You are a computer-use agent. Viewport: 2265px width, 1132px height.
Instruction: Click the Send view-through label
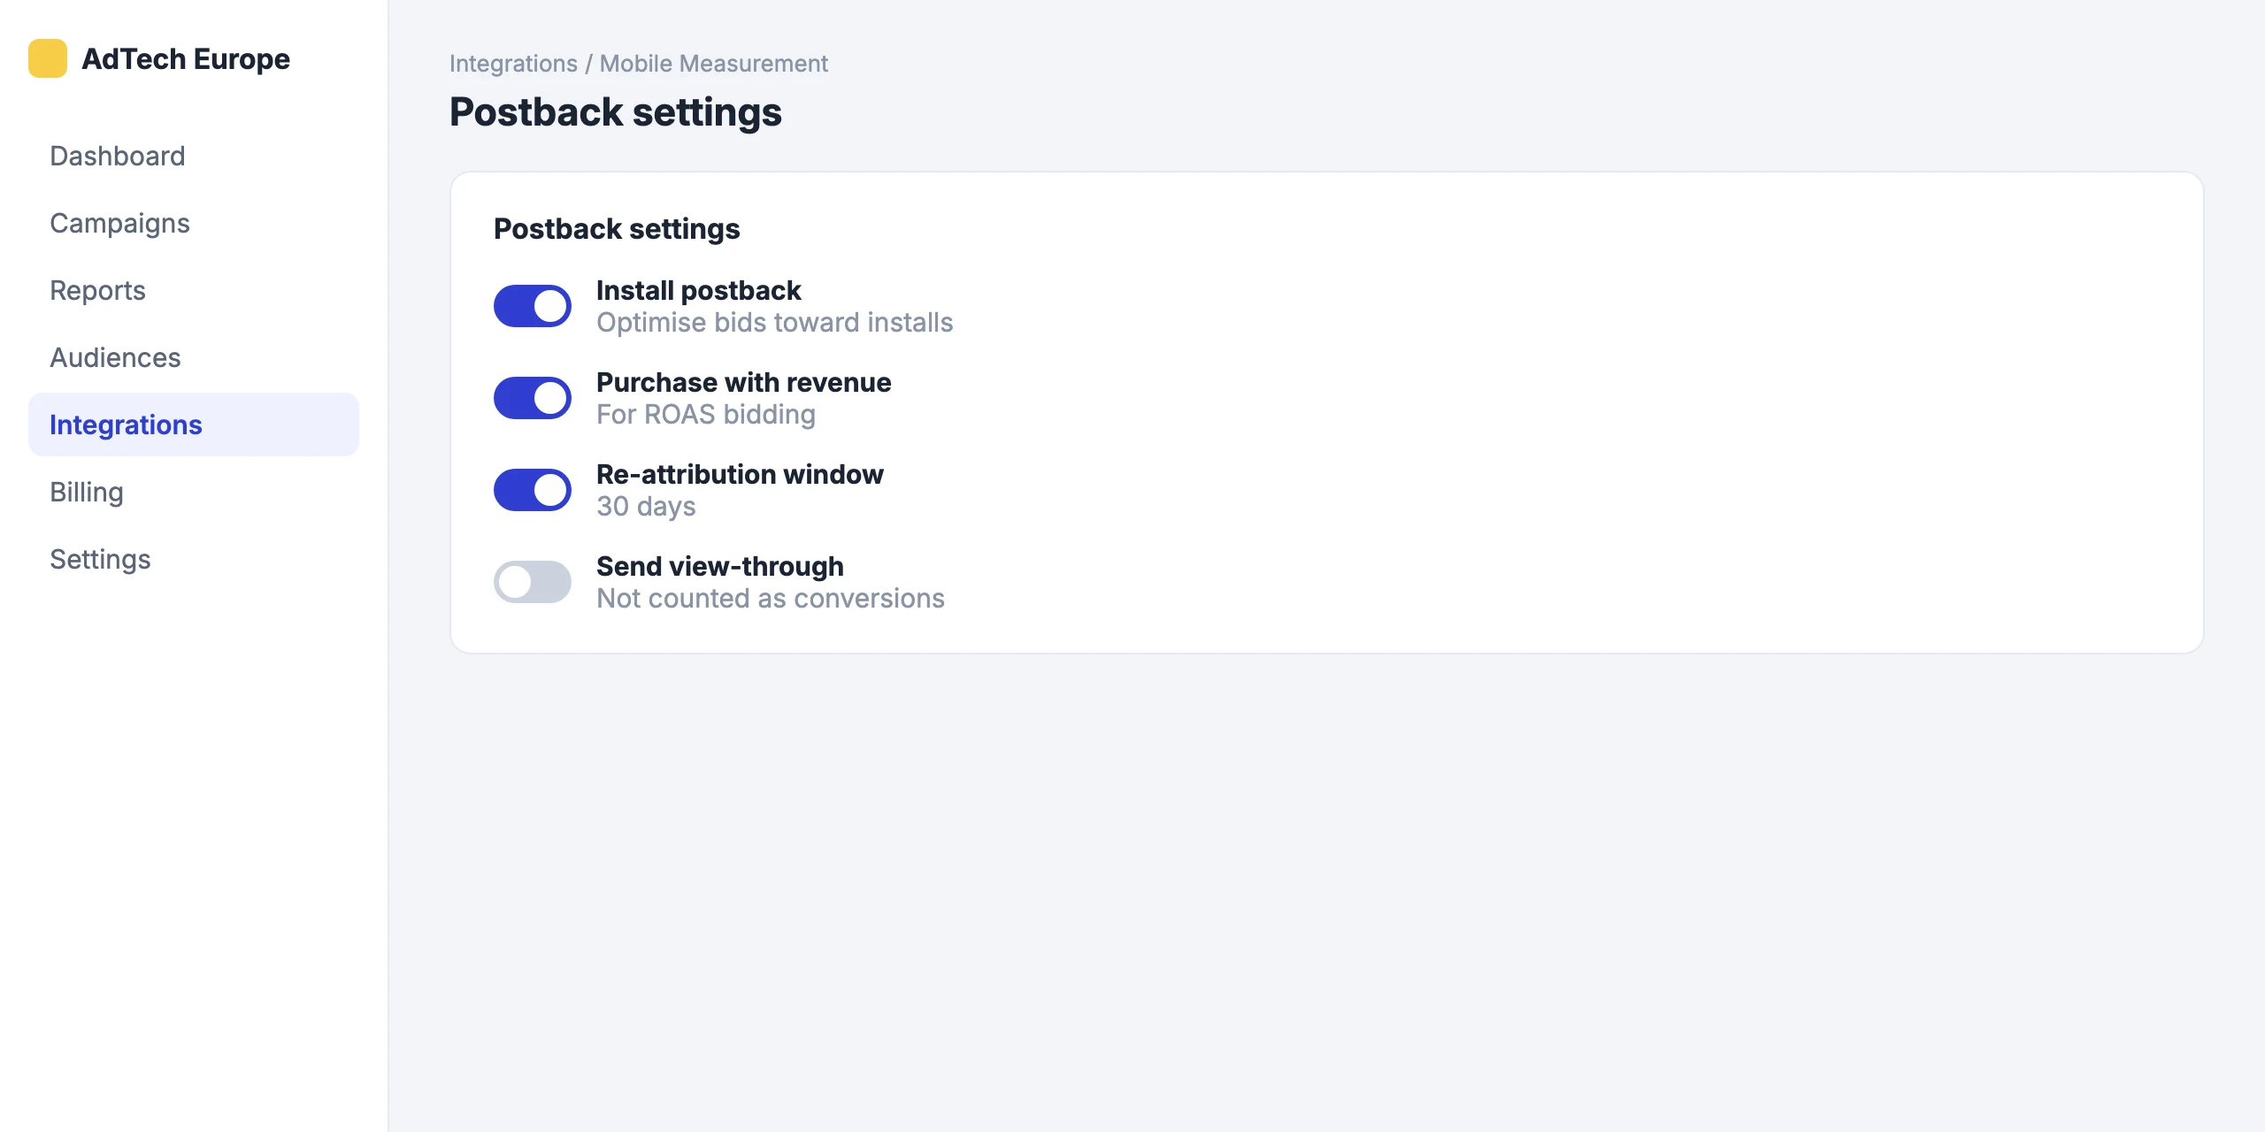coord(719,566)
